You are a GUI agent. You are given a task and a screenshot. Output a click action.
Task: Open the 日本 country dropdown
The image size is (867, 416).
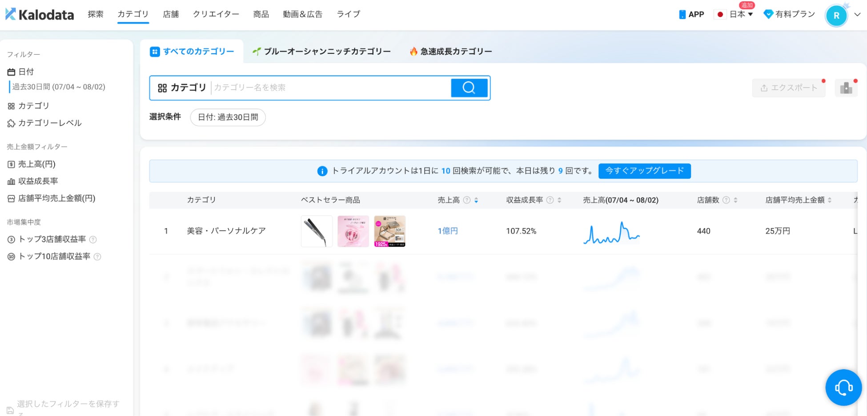pyautogui.click(x=734, y=14)
